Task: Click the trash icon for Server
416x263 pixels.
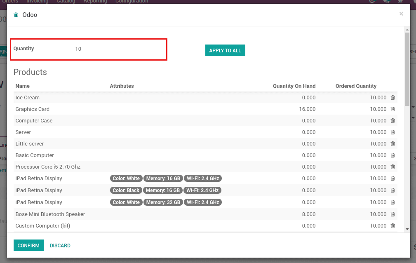Action: (x=392, y=132)
